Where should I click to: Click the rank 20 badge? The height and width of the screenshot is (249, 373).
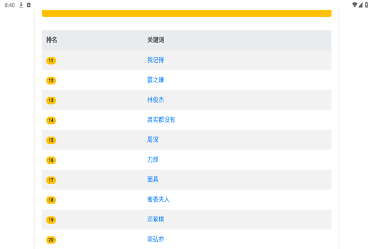coord(51,240)
